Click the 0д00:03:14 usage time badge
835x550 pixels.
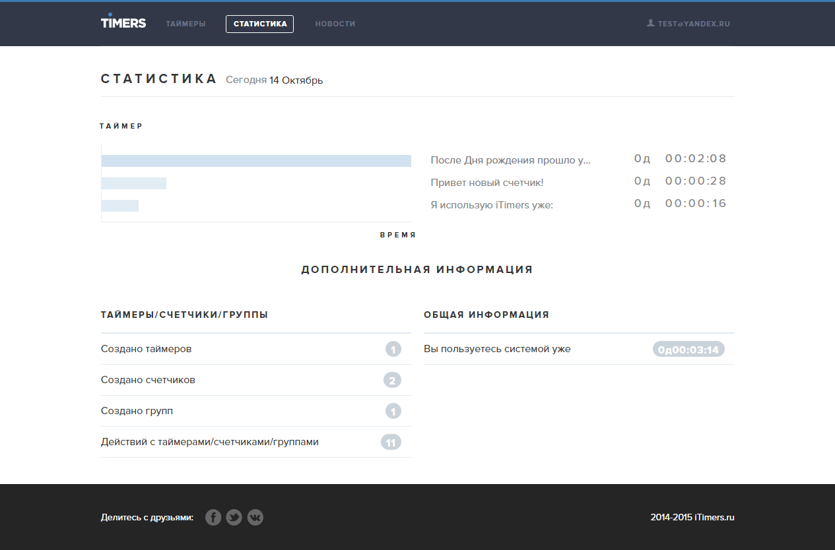click(688, 350)
